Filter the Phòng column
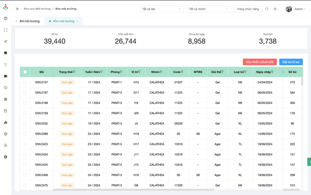This screenshot has width=311, height=195. click(121, 72)
